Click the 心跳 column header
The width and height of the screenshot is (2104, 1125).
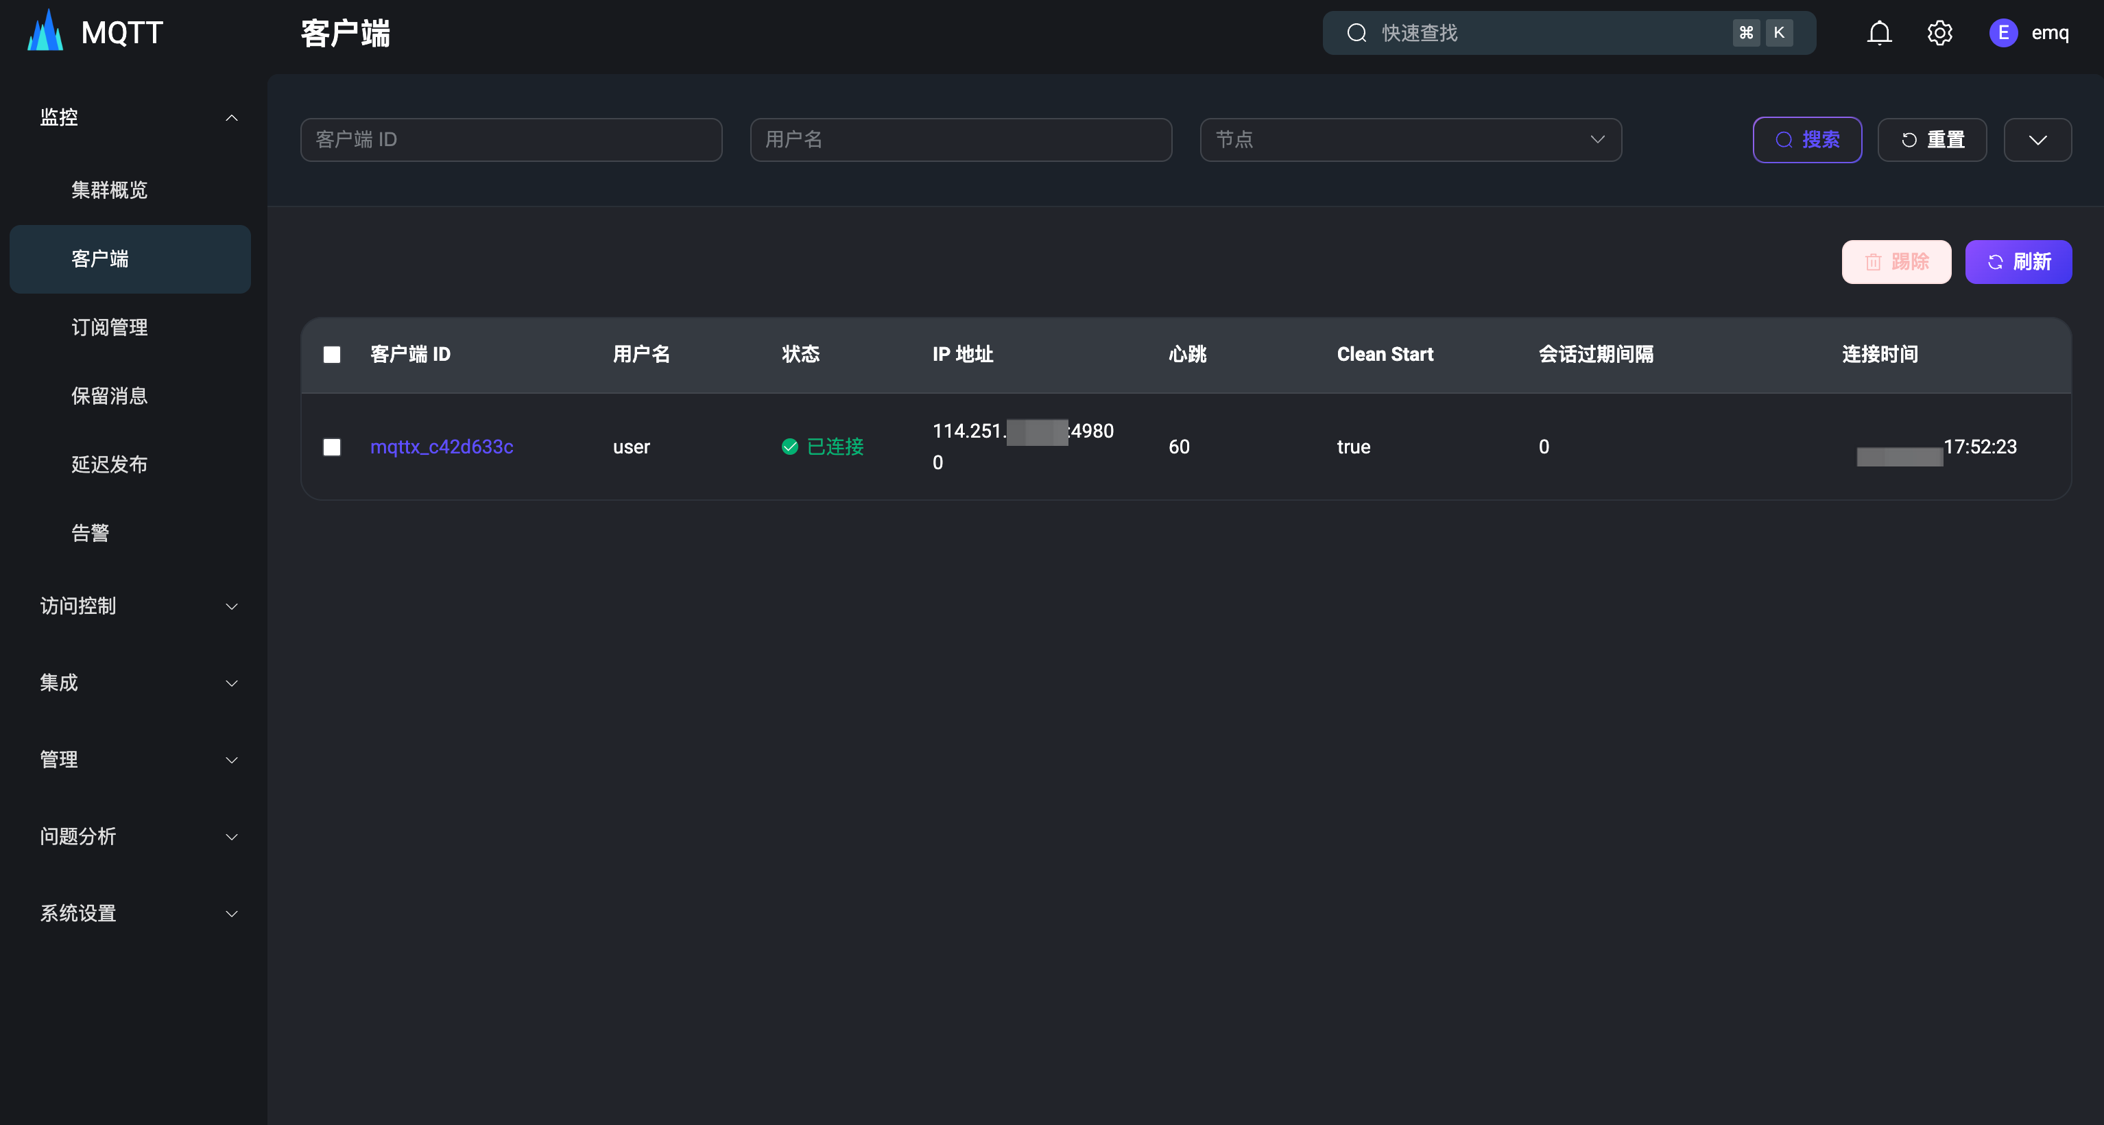point(1188,354)
